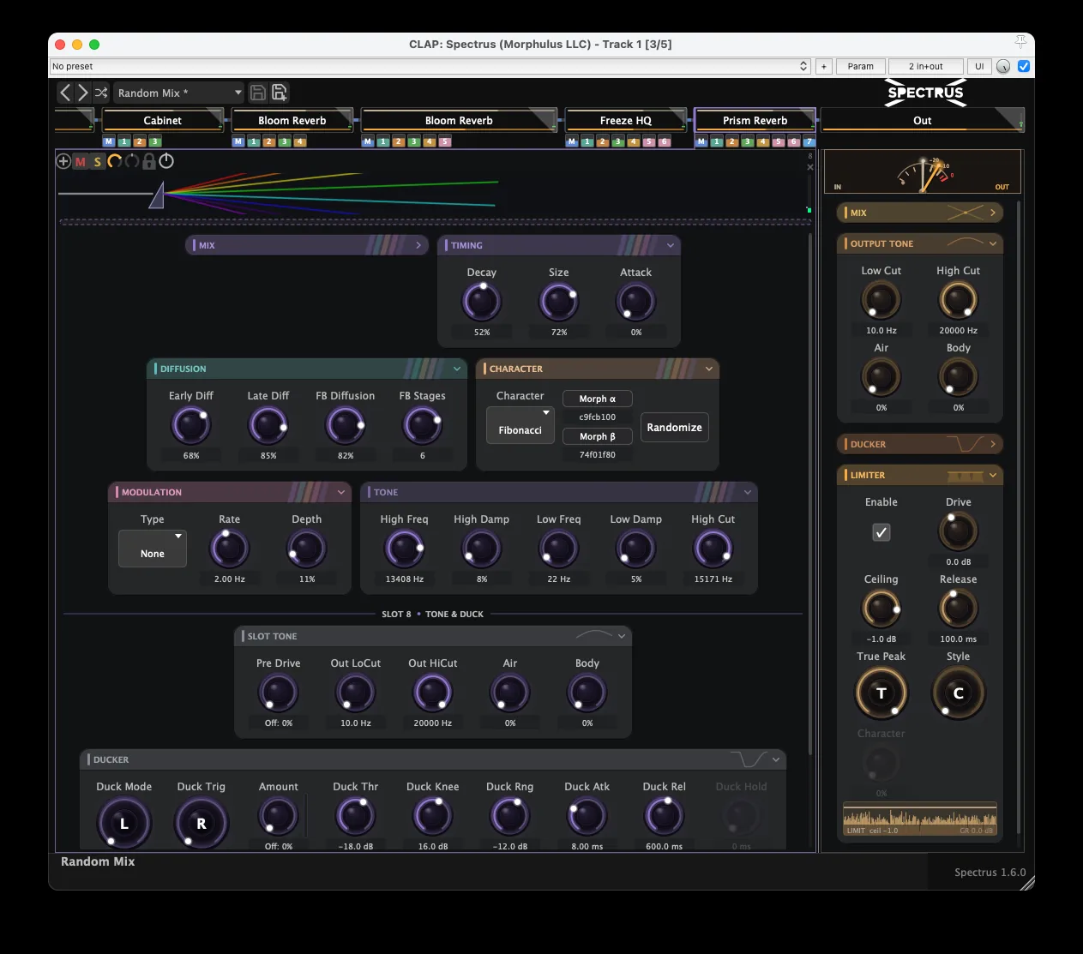1083x954 pixels.
Task: Go to the next preset arrow
Action: click(x=82, y=93)
